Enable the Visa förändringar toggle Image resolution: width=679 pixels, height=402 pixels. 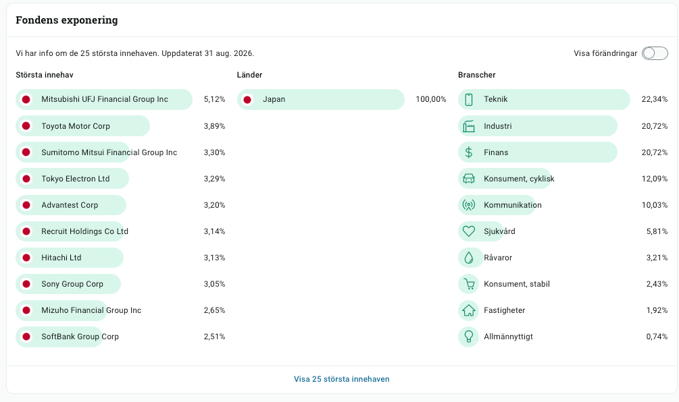[655, 53]
